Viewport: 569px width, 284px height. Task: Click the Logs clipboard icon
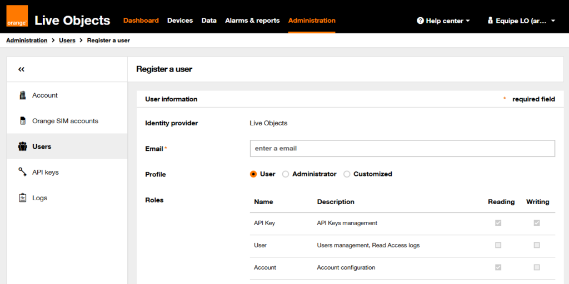coord(23,198)
